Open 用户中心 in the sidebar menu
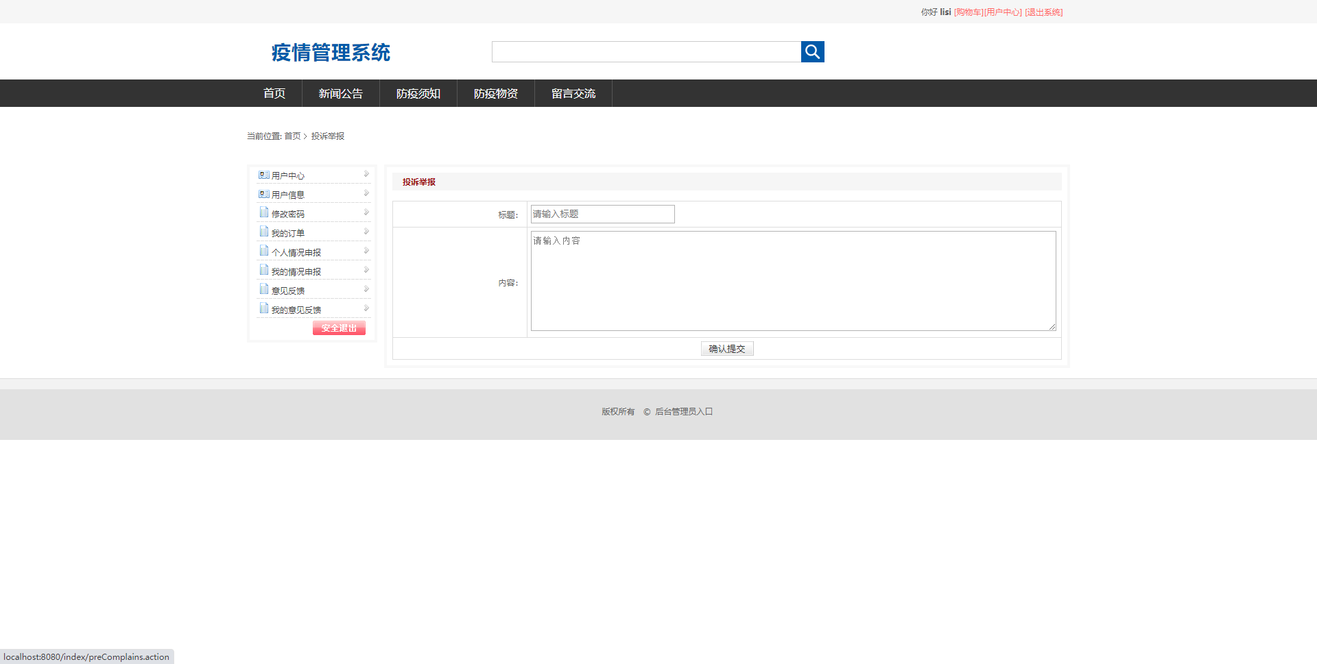The image size is (1317, 664). click(288, 176)
